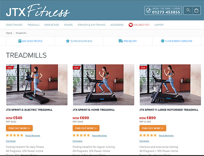Screen dimensions: 204x156
Task: Click the phone icon beside 01273 453855
Action: tap(148, 10)
